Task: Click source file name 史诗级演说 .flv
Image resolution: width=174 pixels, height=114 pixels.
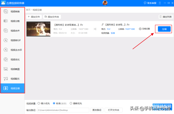Action: 68,25
